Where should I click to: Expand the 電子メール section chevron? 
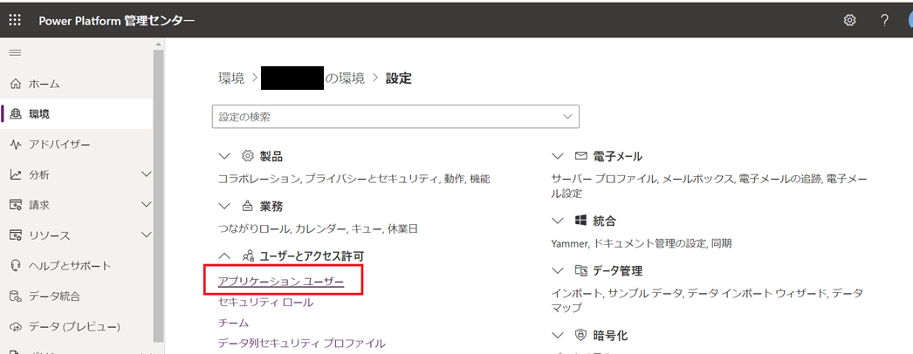[557, 156]
